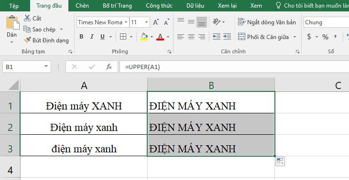Viewport: 349px width, 180px height.
Task: Open the Tệp tab
Action: 14,6
